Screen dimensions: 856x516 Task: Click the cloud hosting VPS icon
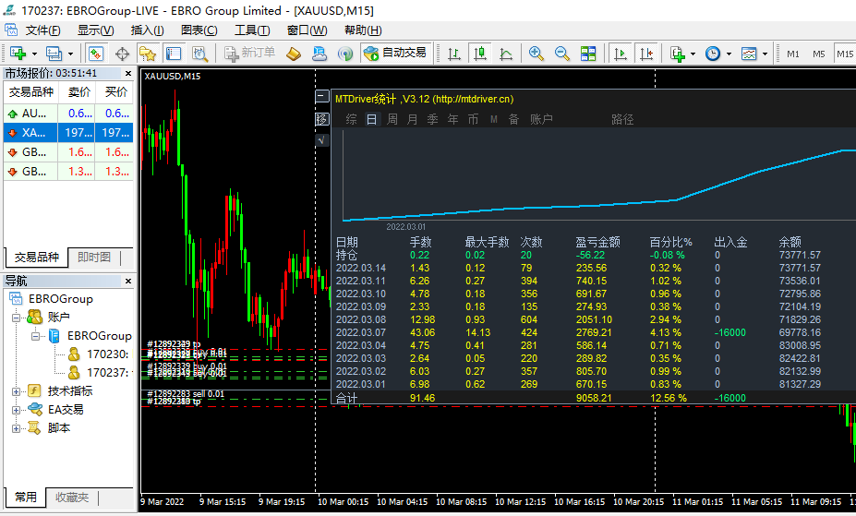[319, 53]
